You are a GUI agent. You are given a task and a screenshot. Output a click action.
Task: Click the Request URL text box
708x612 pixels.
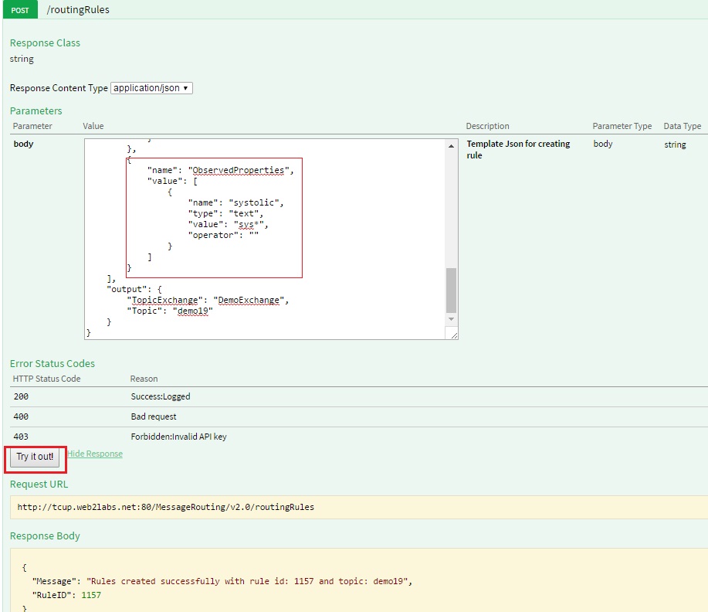point(358,507)
